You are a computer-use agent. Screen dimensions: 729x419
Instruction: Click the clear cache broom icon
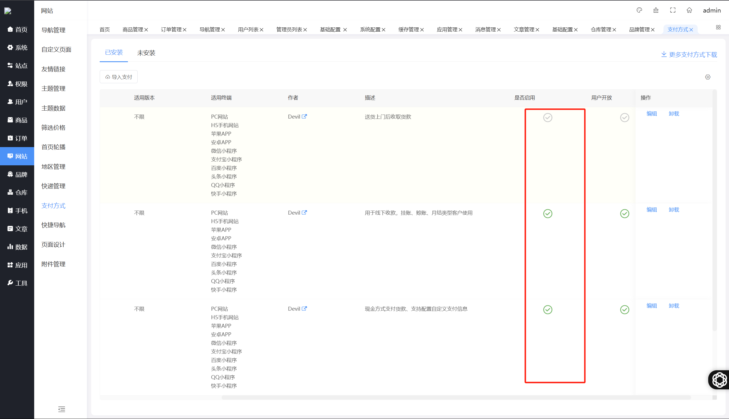(x=656, y=10)
